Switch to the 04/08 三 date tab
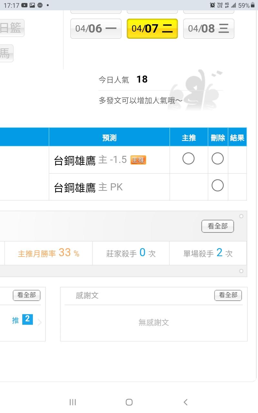 coord(209,29)
